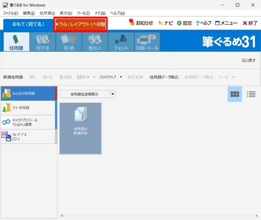Image resolution: width=261 pixels, height=220 pixels.
Task: Expand バックアップ dropdown arrow
Action: 121,77
